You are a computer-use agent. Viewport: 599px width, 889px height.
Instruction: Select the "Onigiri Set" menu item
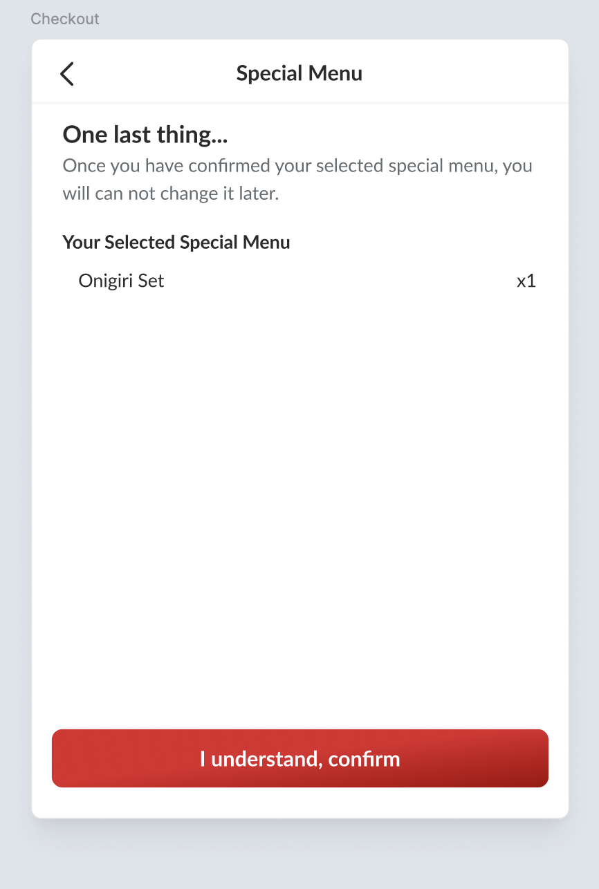(x=121, y=281)
